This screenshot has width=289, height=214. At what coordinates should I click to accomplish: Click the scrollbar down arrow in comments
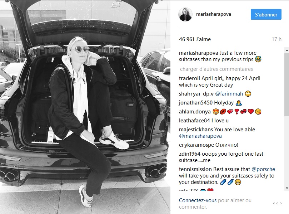pyautogui.click(x=287, y=188)
